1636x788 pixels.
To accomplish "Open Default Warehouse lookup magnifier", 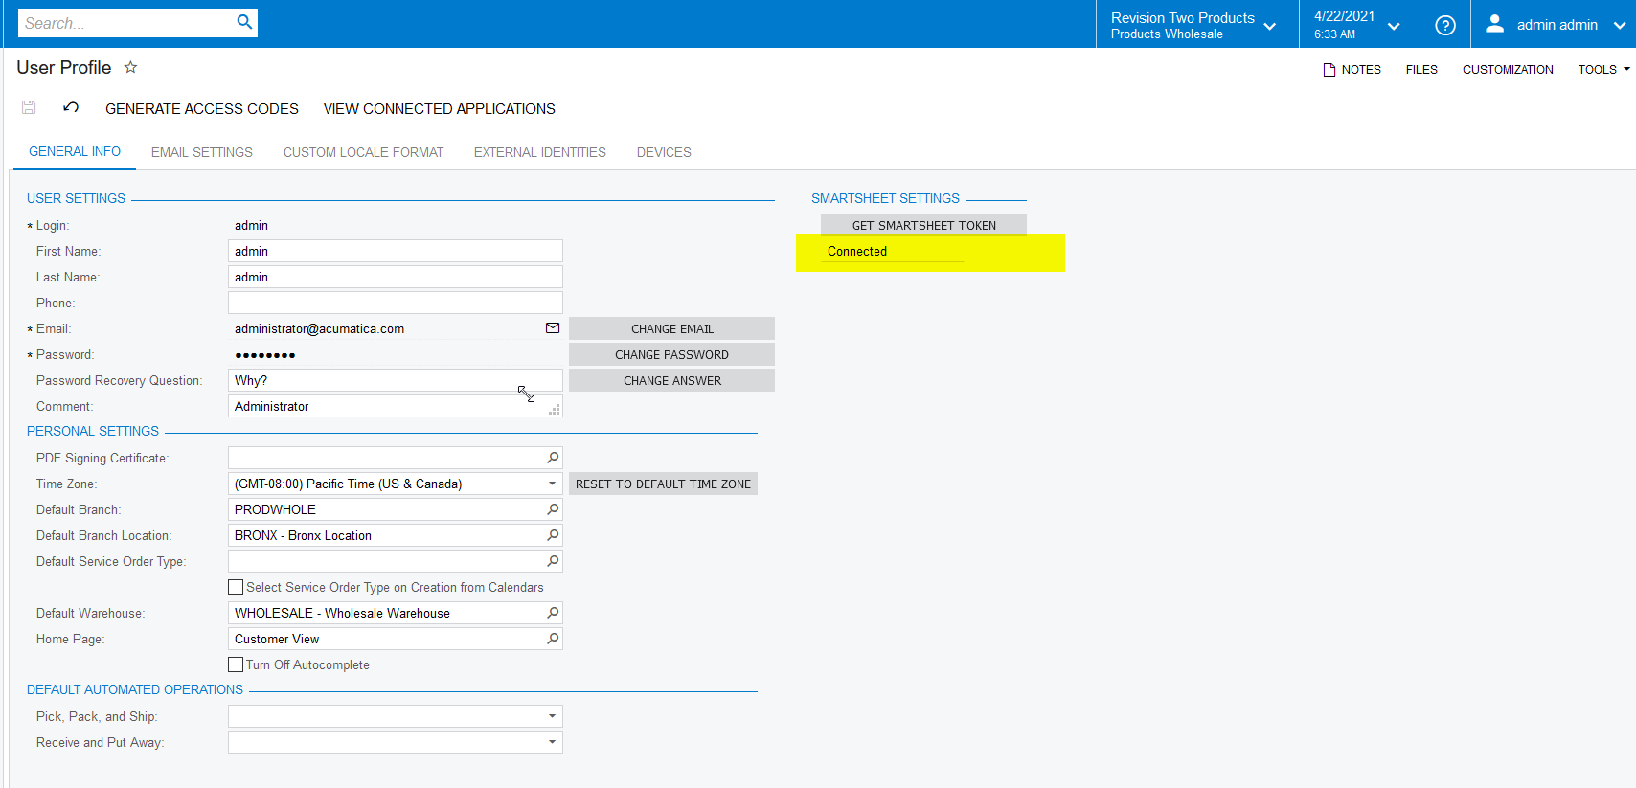I will pos(553,613).
